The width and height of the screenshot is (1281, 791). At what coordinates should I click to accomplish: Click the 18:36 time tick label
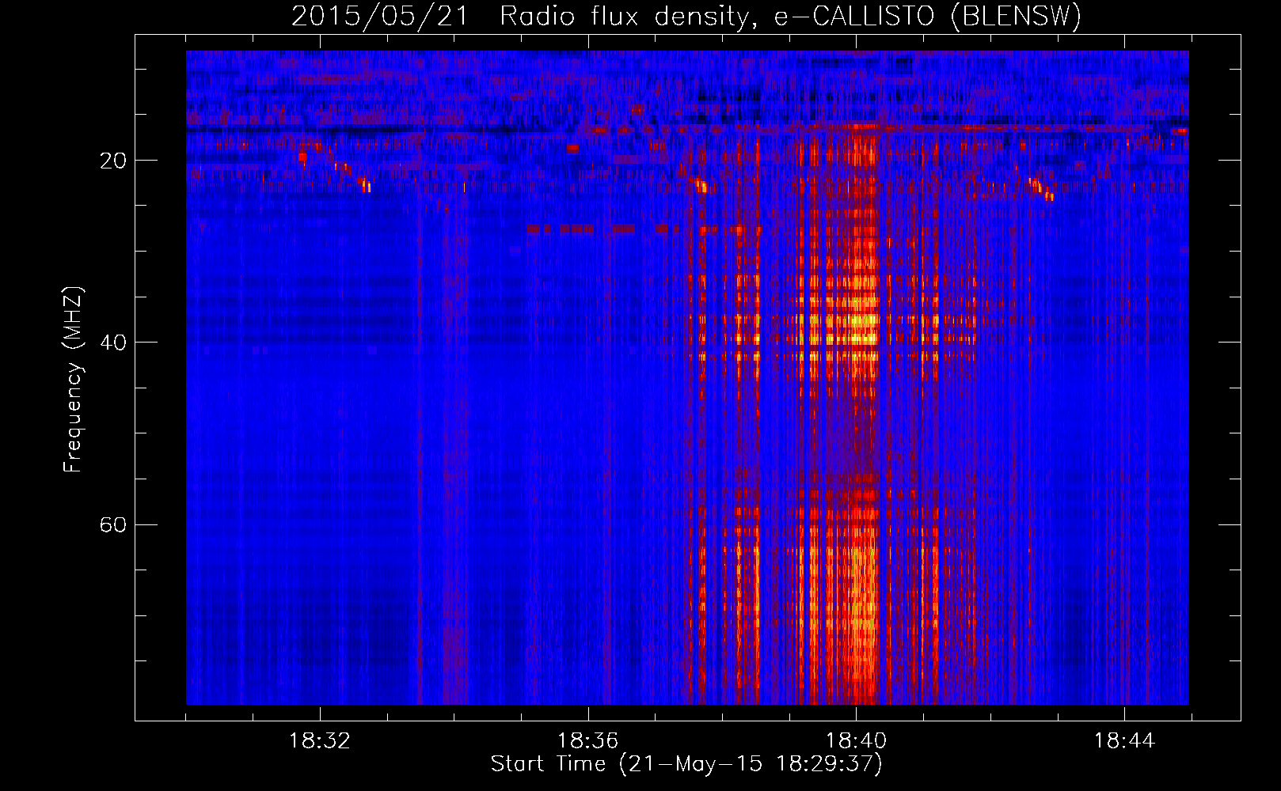(x=587, y=741)
